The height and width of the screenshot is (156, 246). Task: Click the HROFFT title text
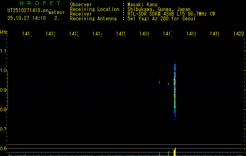tap(40, 3)
